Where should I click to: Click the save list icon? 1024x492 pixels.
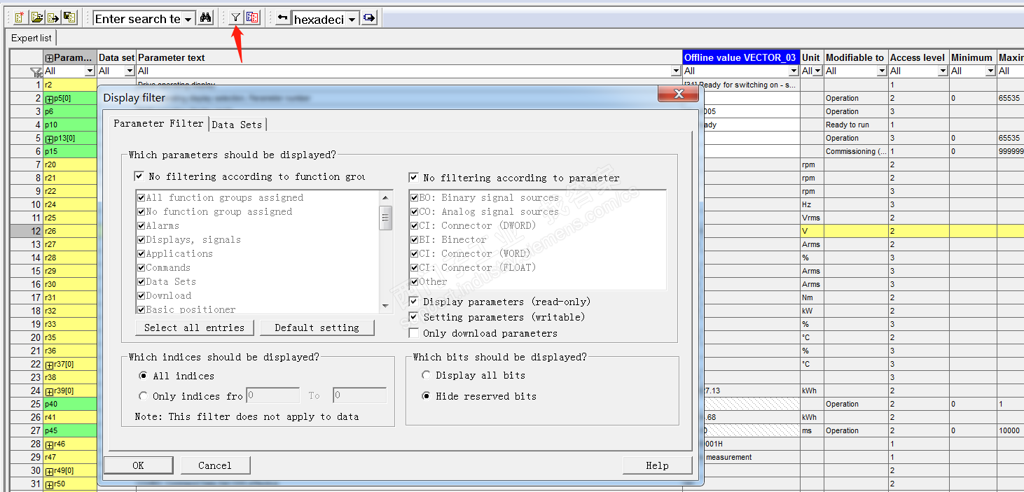click(x=69, y=18)
